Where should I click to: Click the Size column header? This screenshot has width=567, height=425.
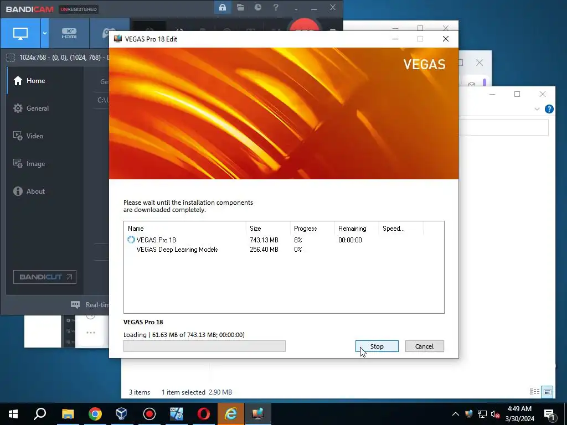[x=269, y=229]
